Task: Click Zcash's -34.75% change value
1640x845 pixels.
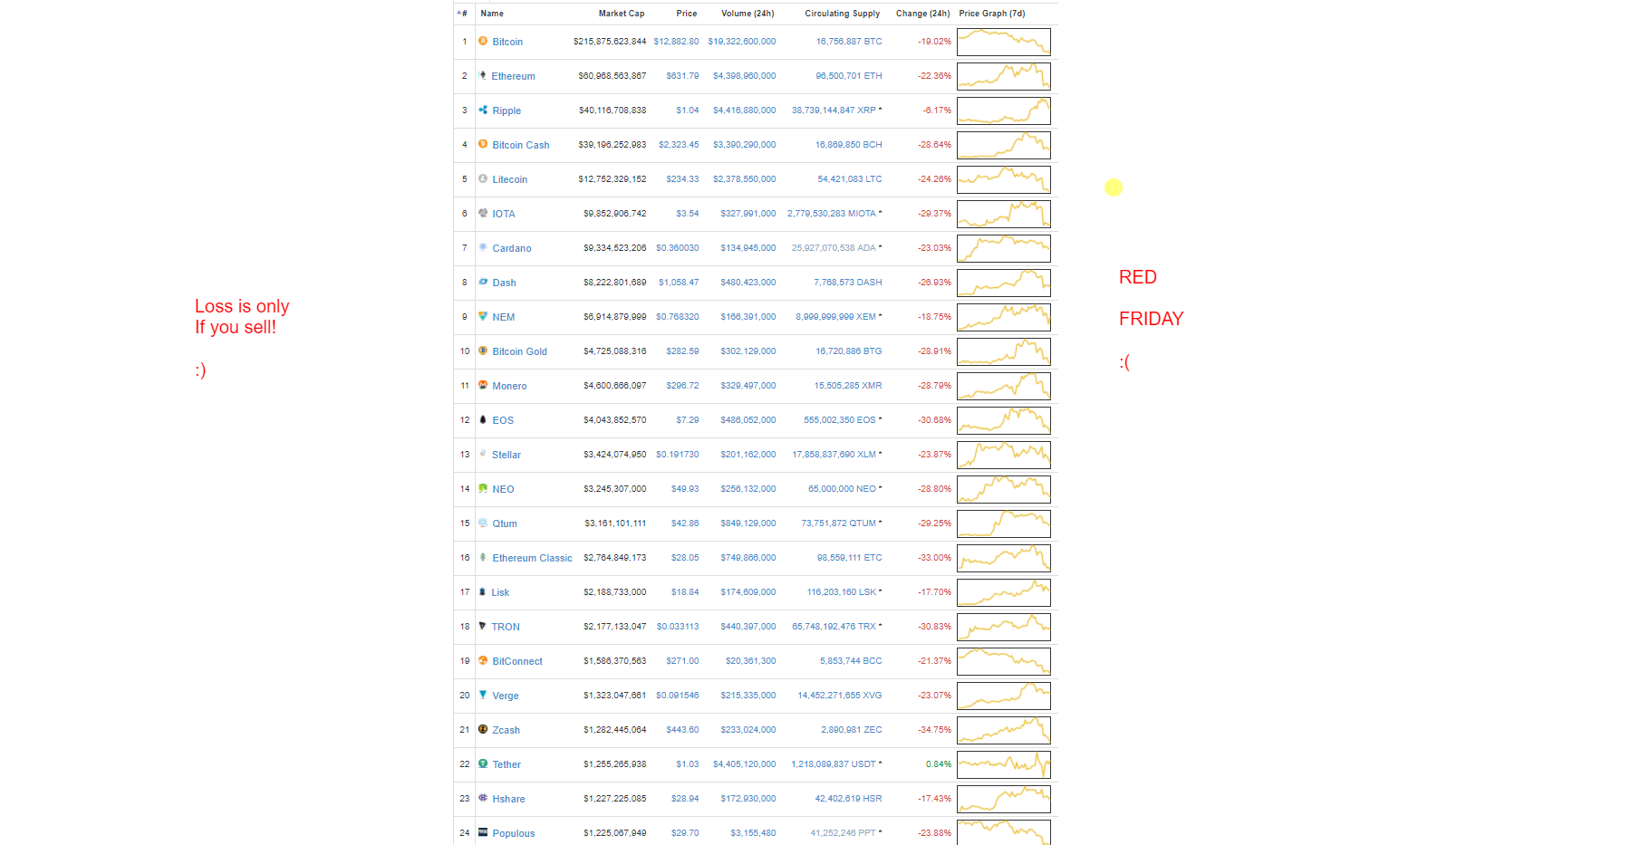Action: click(x=934, y=730)
